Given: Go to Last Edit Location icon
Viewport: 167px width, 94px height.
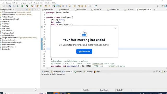Looking at the screenshot, I should [x=79, y=6].
